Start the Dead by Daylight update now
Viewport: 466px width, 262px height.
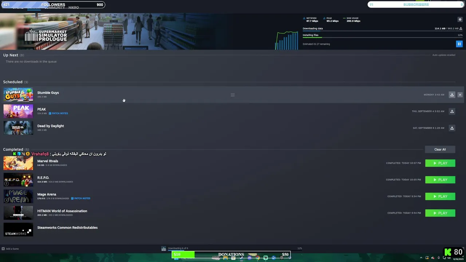452,128
